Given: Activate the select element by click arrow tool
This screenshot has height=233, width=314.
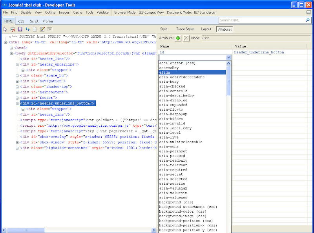Looking at the screenshot, I should click(5, 29).
